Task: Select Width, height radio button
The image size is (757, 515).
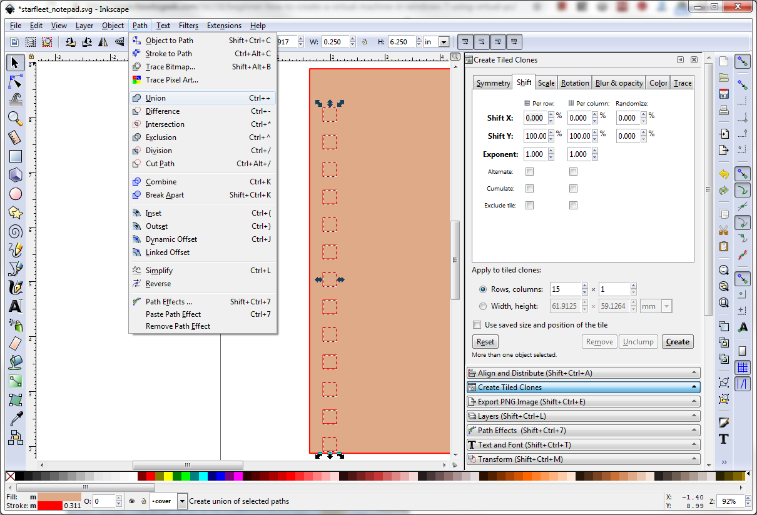Action: click(x=482, y=306)
